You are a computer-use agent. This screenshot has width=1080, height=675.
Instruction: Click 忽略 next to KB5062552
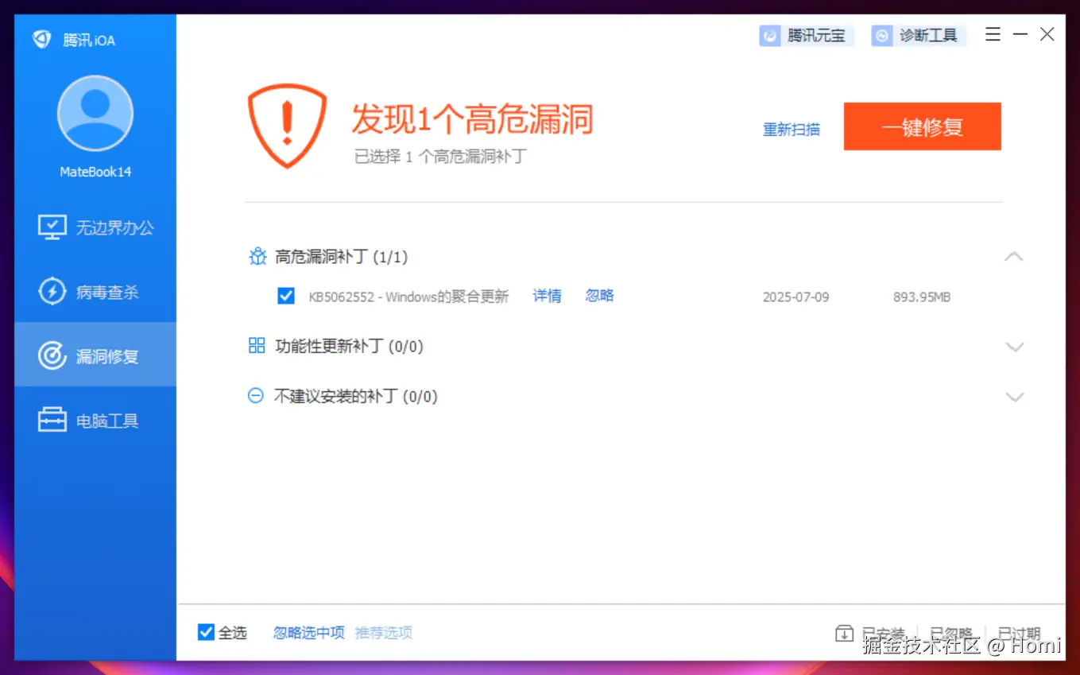(600, 296)
